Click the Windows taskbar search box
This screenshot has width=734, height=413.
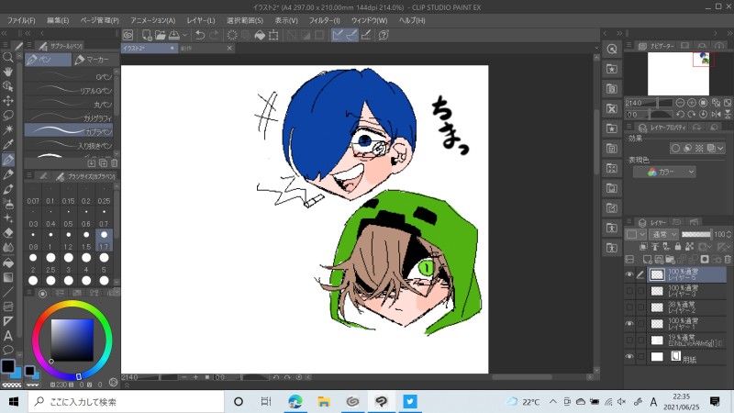coord(119,401)
